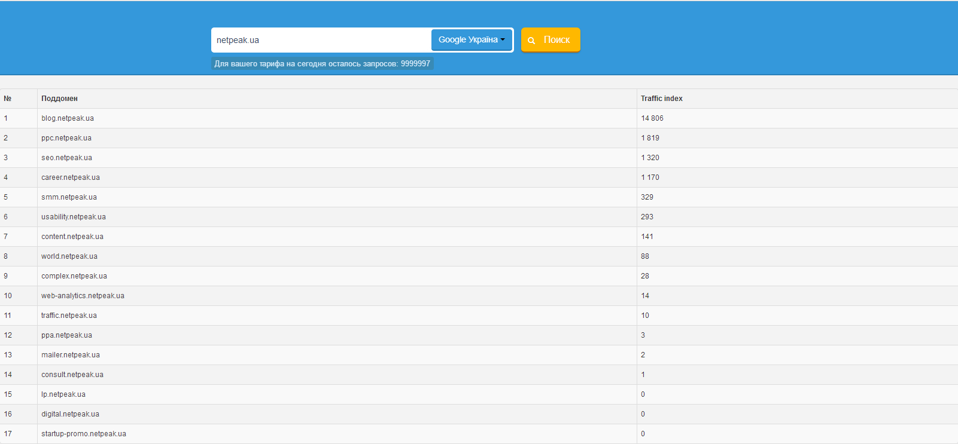Click seo.netpeak.ua in the table

coord(66,158)
